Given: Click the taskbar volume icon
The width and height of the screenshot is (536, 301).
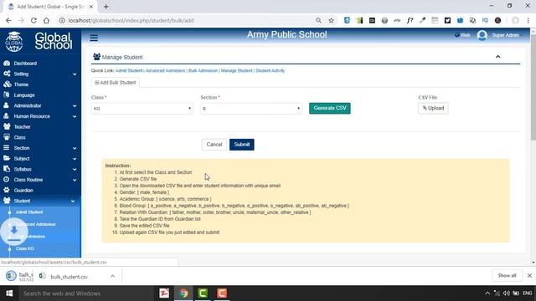Looking at the screenshot, I should tap(506, 293).
